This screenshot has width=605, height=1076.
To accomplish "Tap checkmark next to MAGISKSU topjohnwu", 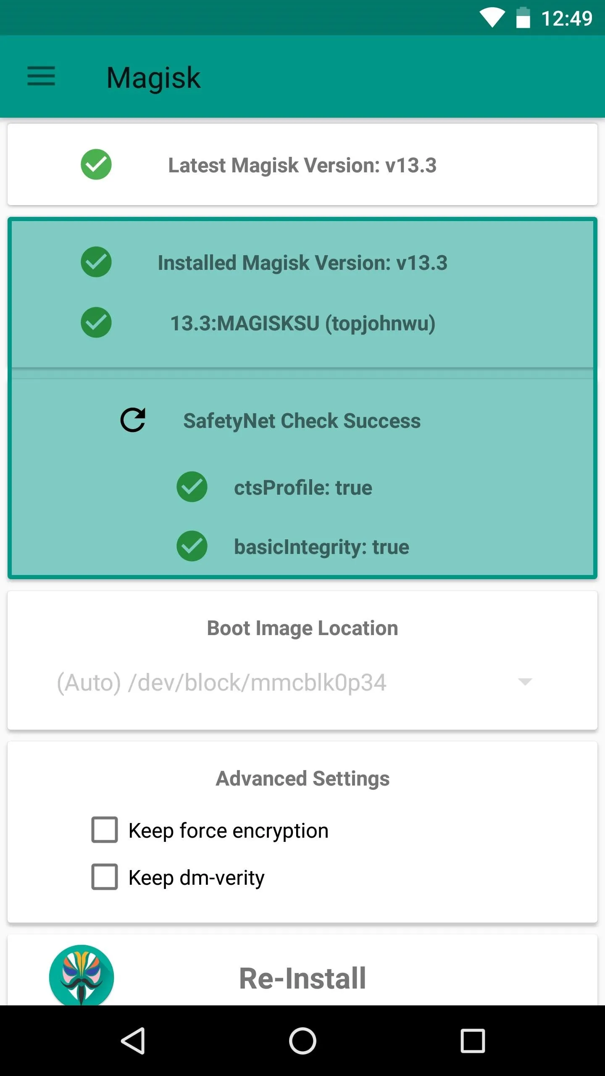I will tap(96, 322).
